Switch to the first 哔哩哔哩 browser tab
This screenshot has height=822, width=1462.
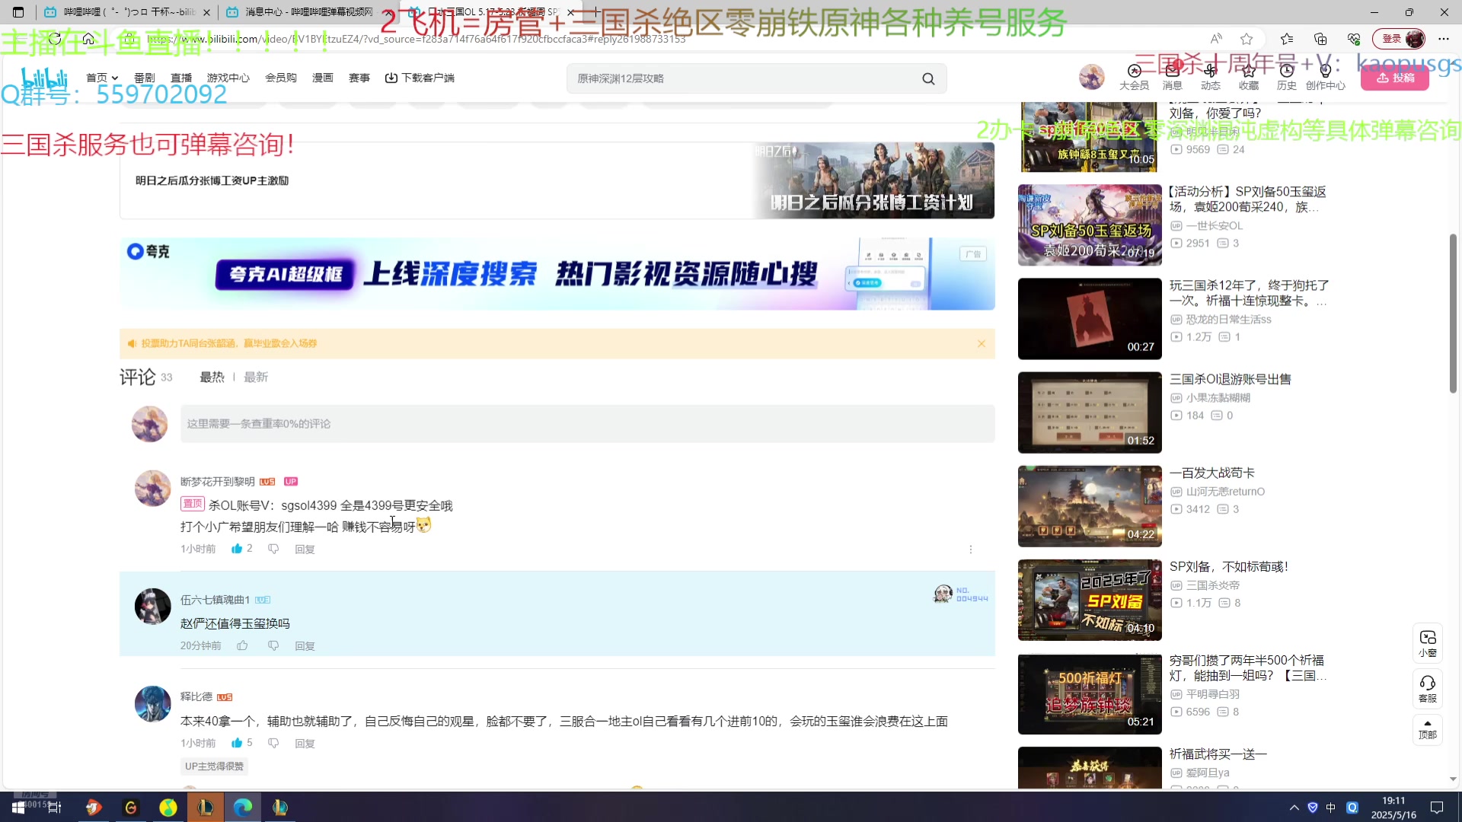(127, 12)
